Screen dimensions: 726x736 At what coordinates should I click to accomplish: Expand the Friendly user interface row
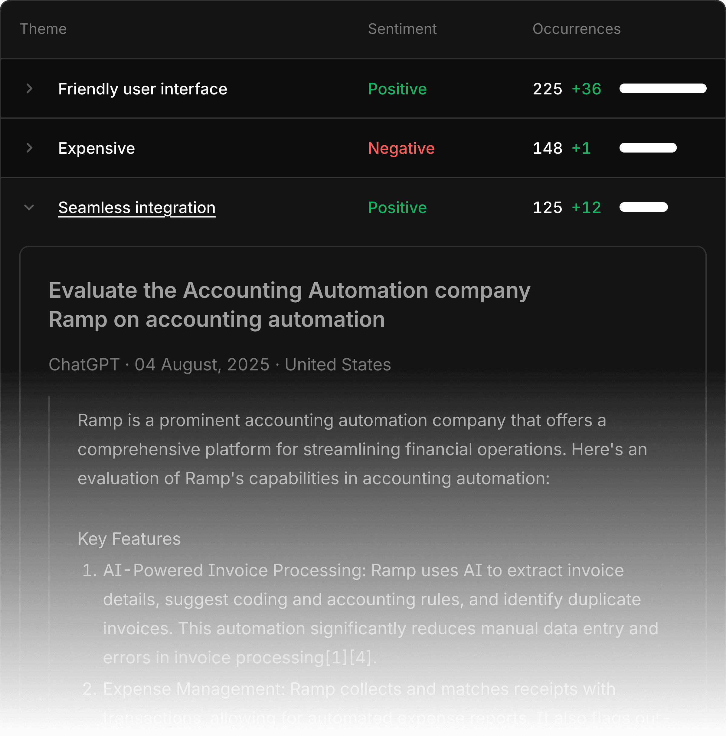pos(29,89)
